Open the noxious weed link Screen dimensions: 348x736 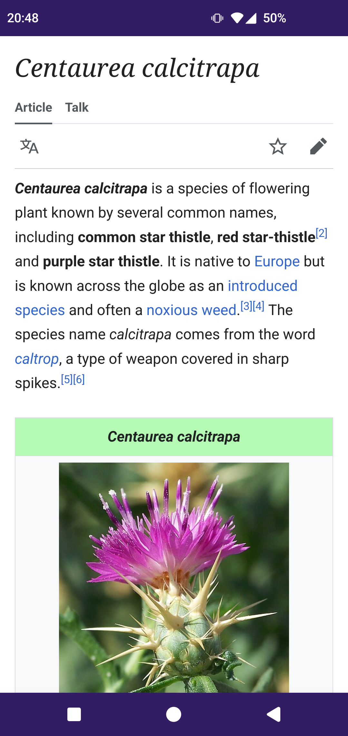(x=192, y=310)
